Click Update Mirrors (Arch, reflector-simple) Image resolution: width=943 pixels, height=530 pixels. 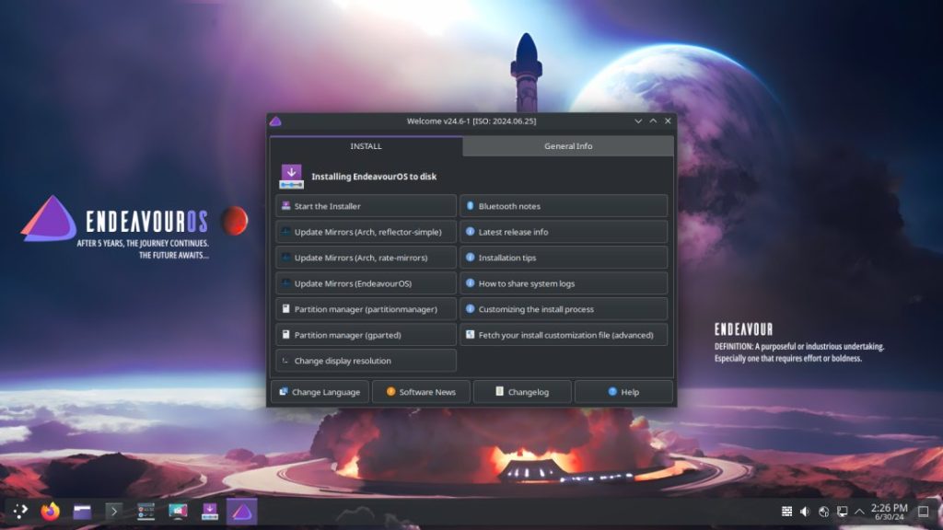[x=366, y=232]
